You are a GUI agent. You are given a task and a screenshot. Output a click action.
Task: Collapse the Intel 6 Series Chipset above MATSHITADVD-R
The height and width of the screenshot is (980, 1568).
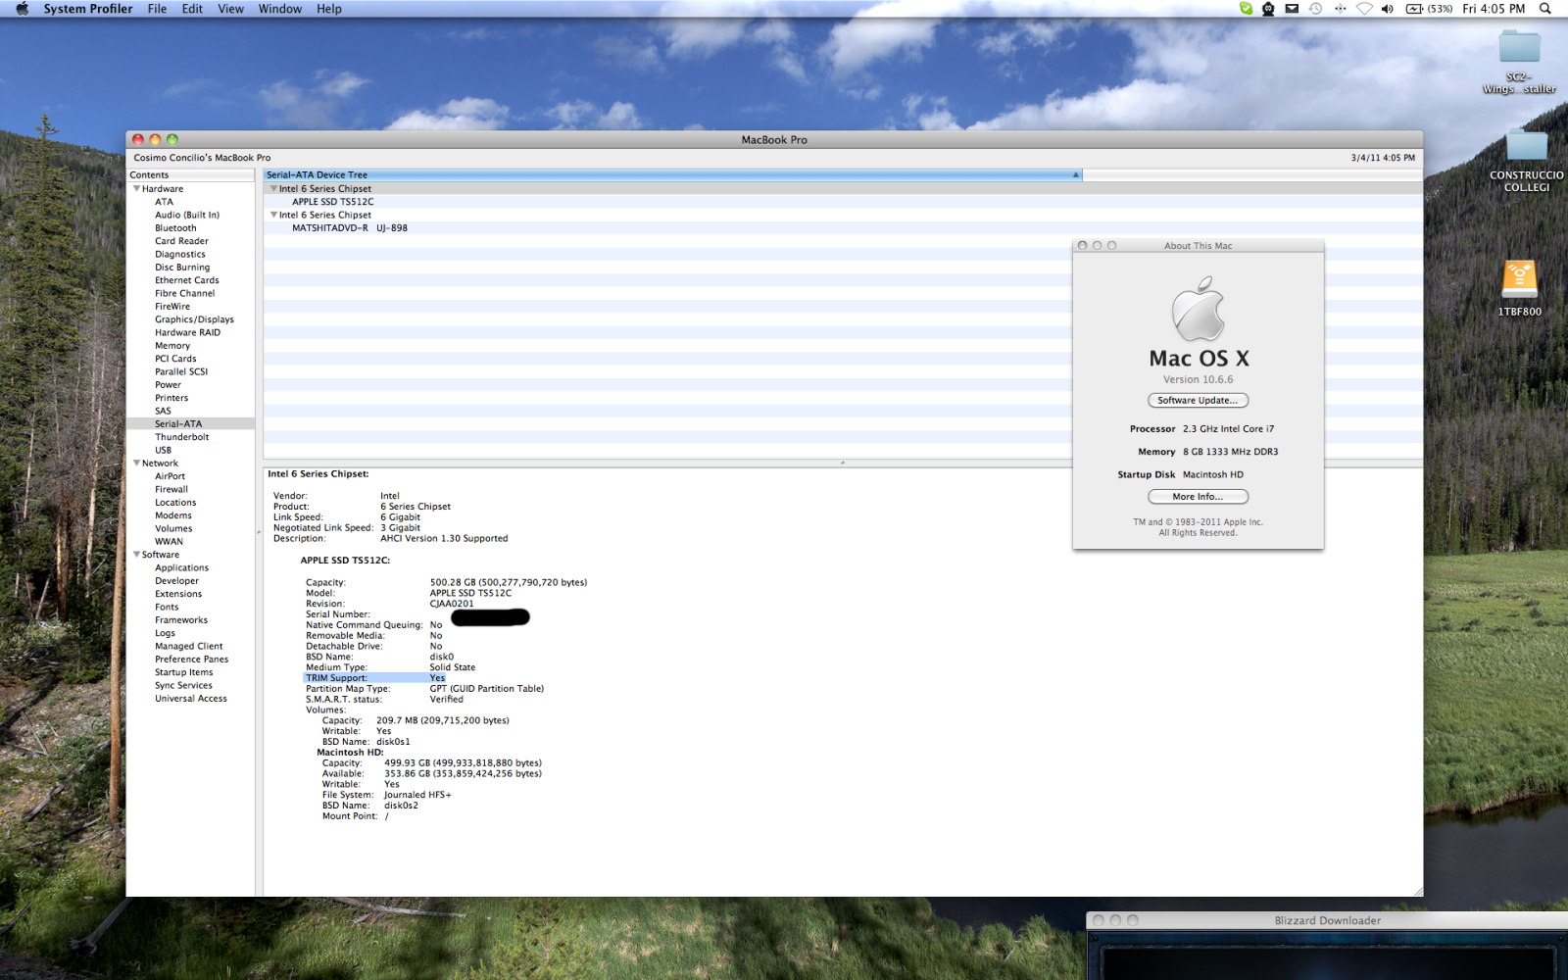click(x=273, y=215)
